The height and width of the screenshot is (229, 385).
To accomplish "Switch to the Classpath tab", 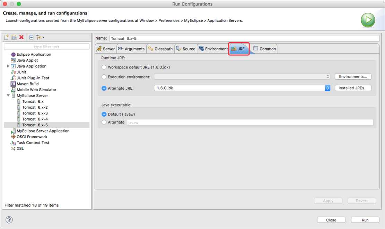I will [x=160, y=49].
